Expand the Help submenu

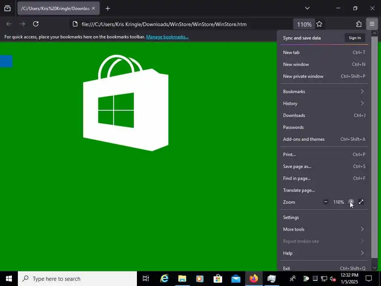click(324, 253)
